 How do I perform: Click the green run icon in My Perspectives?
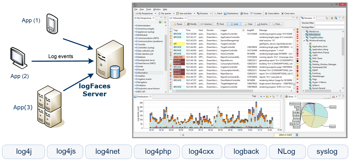point(160,22)
